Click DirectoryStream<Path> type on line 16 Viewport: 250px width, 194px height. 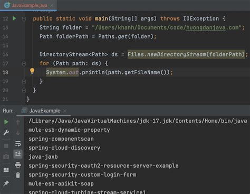point(74,54)
